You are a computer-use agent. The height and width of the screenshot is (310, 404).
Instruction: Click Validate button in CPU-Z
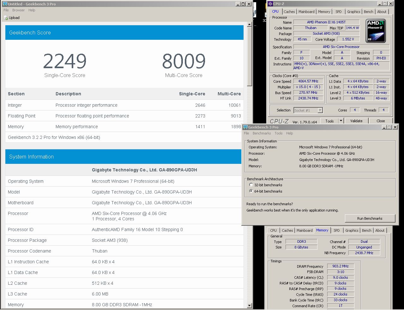coord(356,121)
